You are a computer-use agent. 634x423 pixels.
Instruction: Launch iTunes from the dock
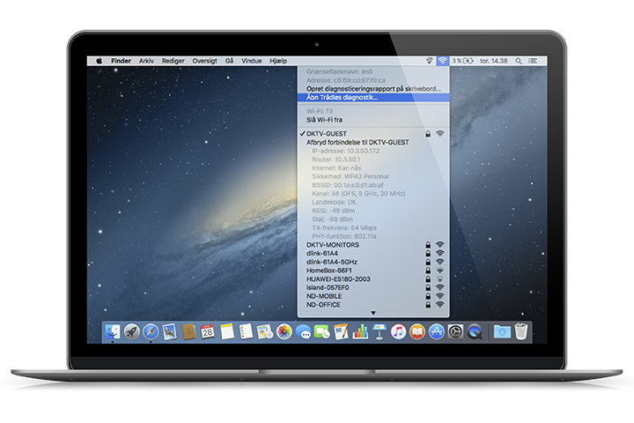coord(397,332)
